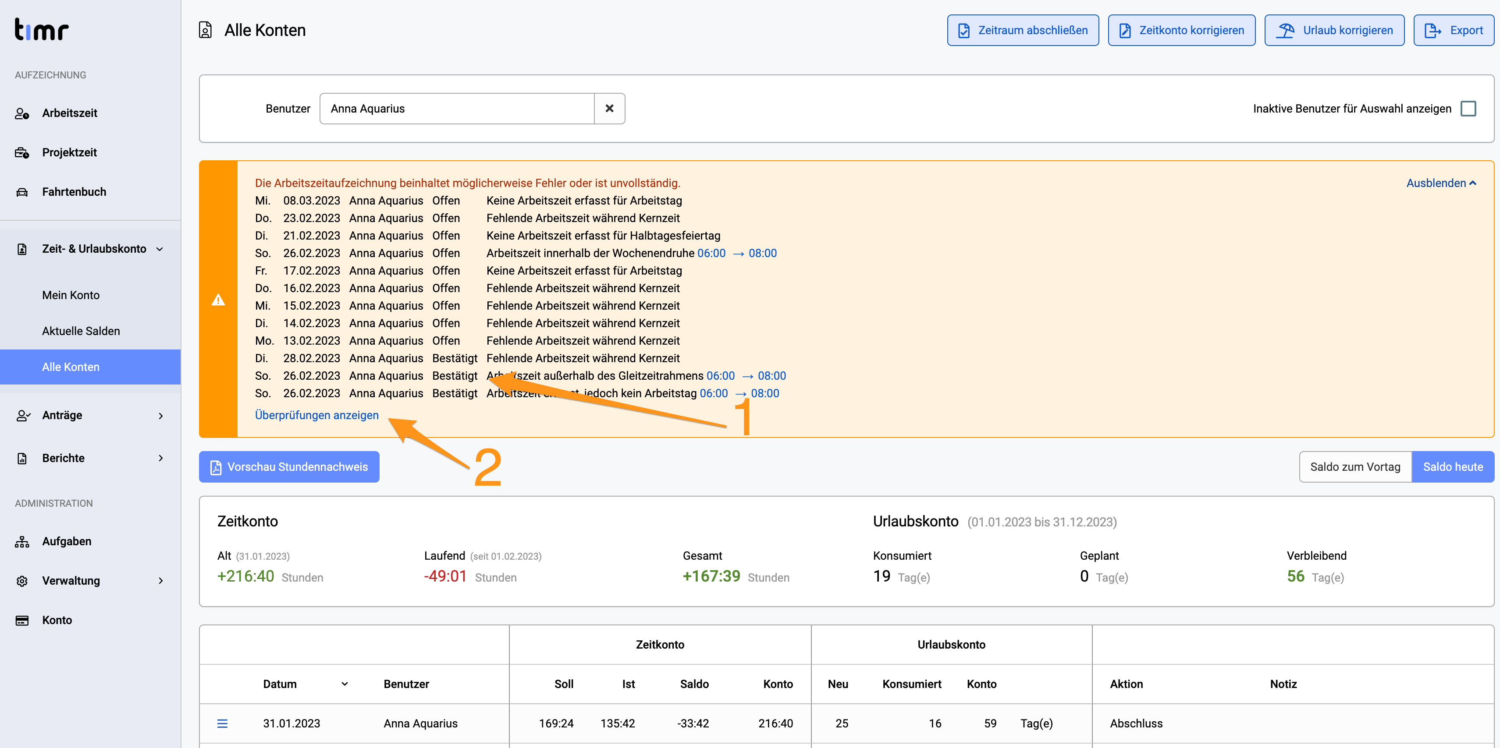Click the +216:40 Alt balance
The image size is (1500, 748).
pyautogui.click(x=246, y=576)
